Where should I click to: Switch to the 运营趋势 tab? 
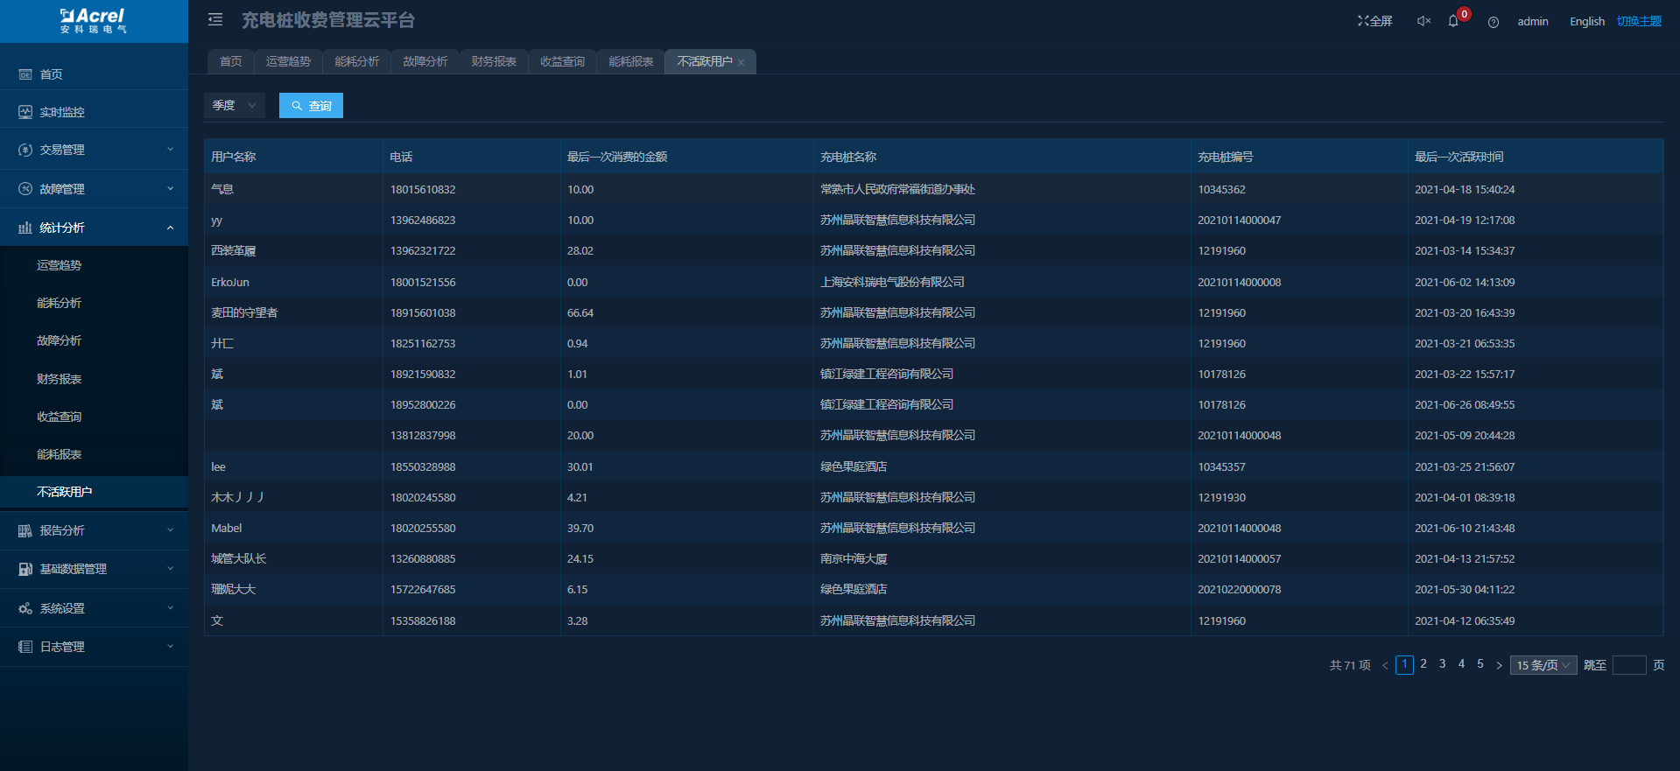(x=289, y=61)
